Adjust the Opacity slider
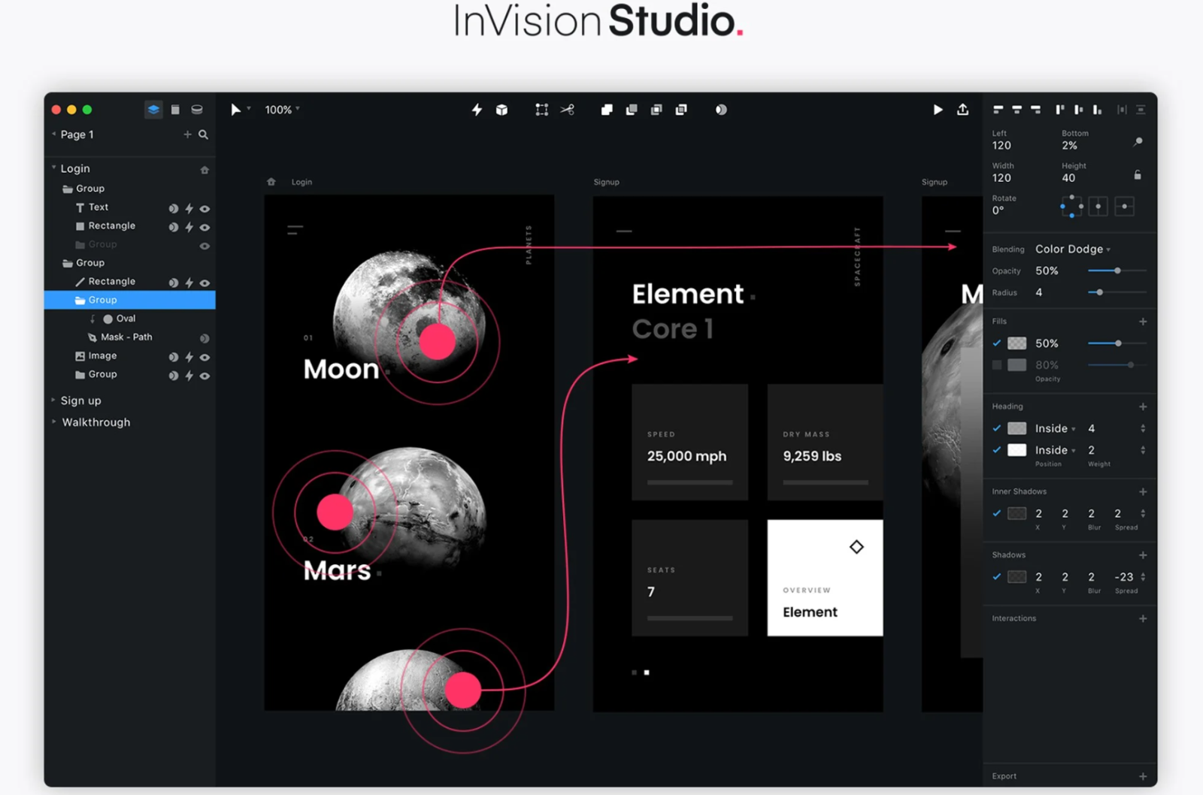 coord(1117,271)
